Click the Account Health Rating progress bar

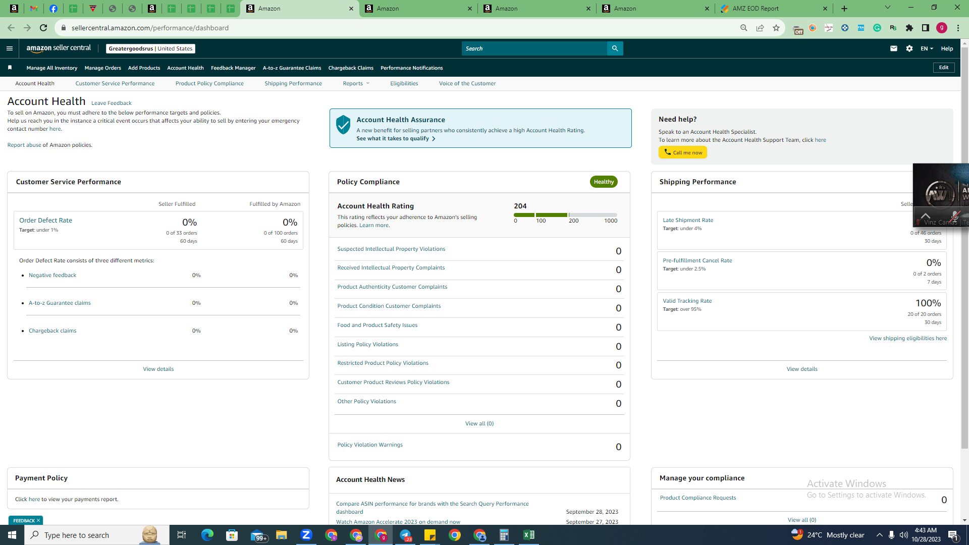click(x=565, y=215)
